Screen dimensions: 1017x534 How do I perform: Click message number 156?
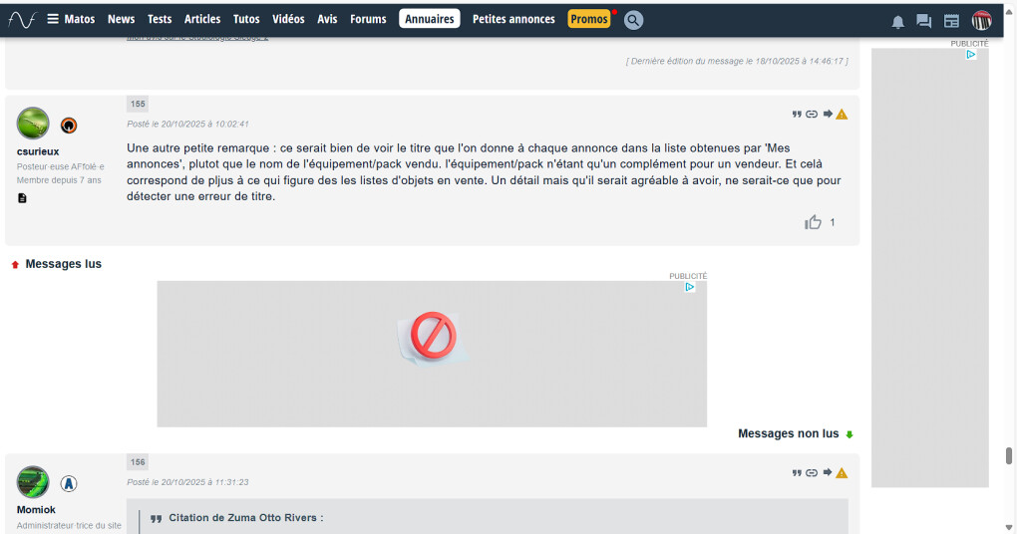coord(138,462)
